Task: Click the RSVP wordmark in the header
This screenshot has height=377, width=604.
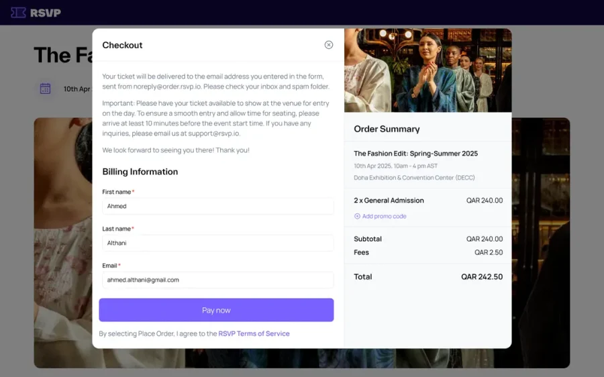Action: tap(46, 13)
